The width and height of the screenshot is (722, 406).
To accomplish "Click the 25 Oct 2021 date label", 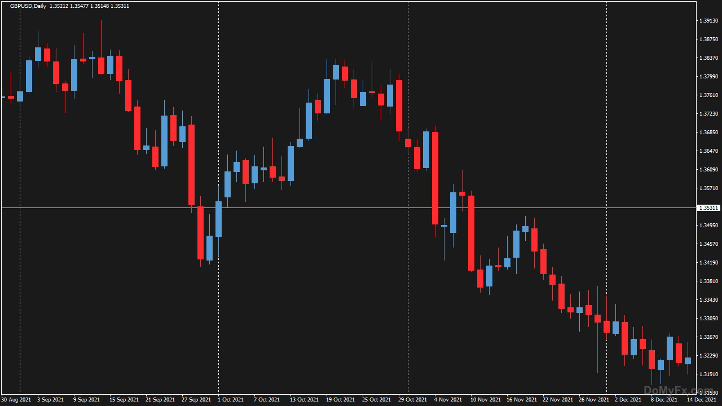I will pyautogui.click(x=376, y=400).
